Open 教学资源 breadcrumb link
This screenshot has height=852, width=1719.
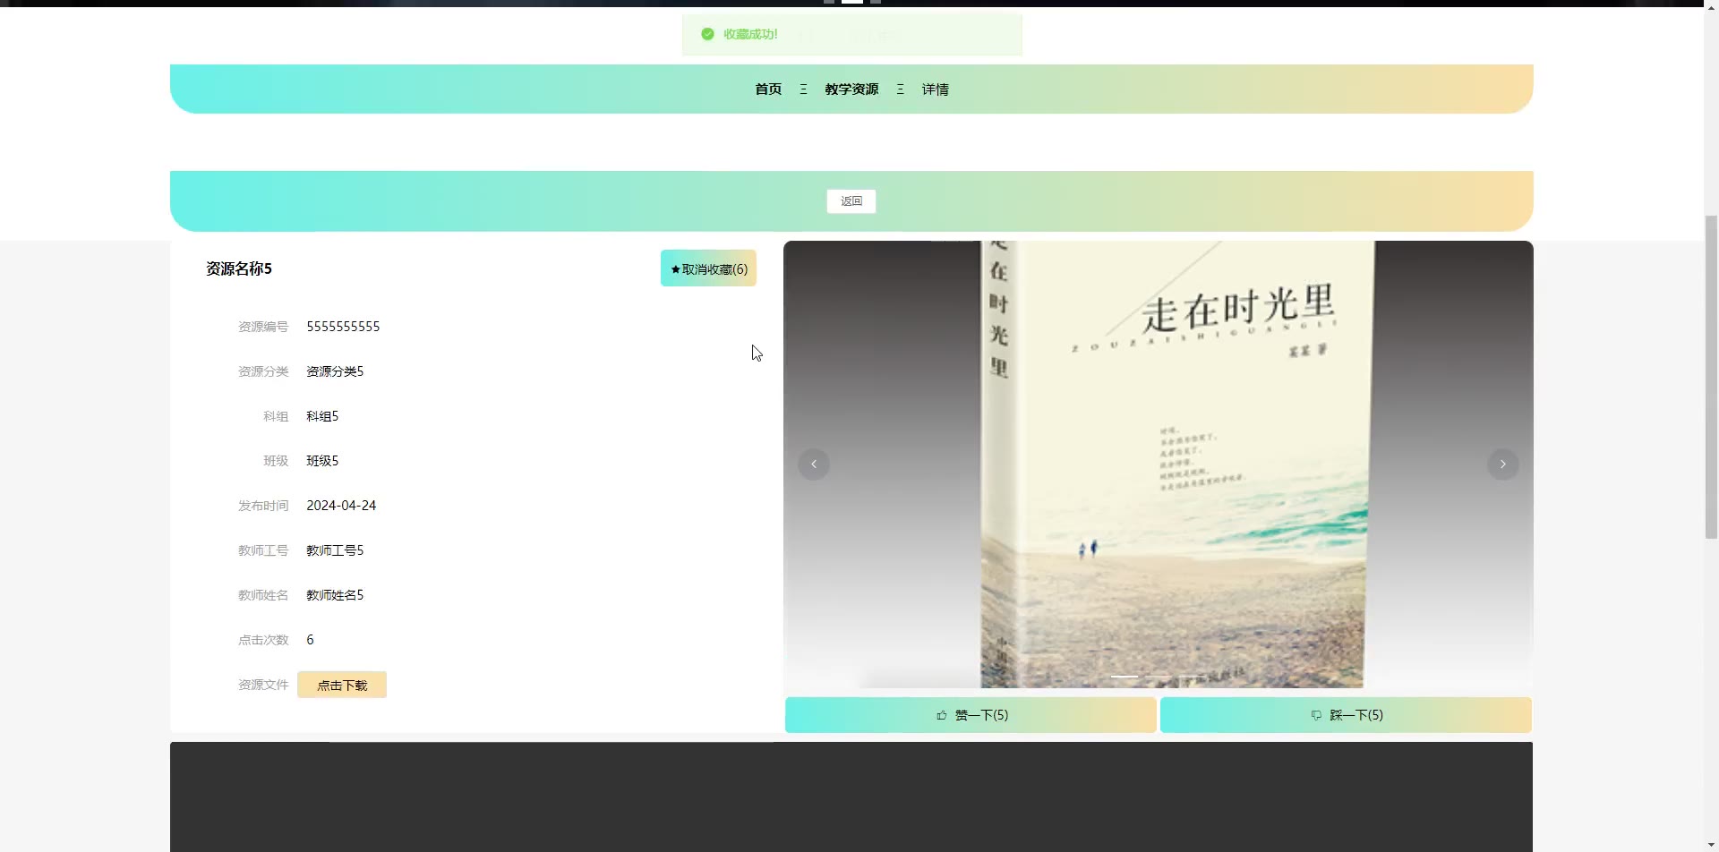click(851, 89)
